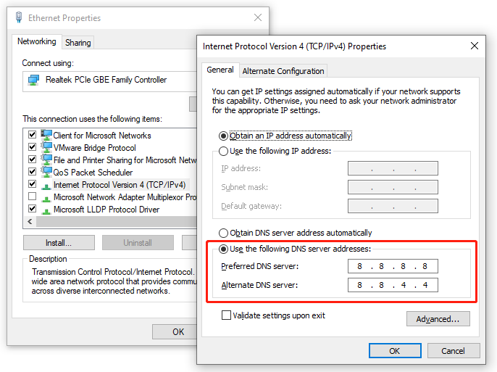This screenshot has height=372, width=497.
Task: Select 'Client for Microsoft Networks' row
Action: 101,136
